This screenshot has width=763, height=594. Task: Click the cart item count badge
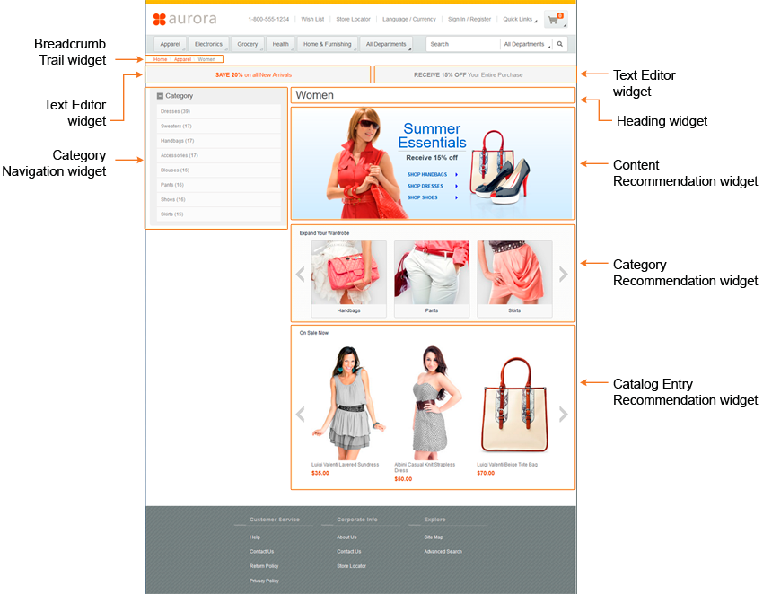click(559, 13)
